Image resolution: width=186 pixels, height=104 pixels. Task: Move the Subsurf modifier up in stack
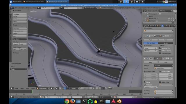click(x=166, y=36)
